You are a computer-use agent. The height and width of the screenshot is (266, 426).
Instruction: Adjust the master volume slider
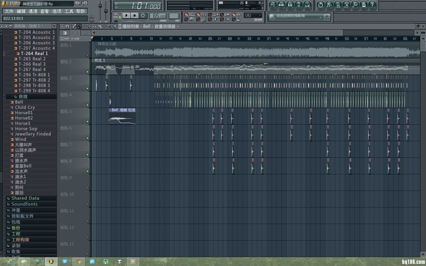(100, 5)
